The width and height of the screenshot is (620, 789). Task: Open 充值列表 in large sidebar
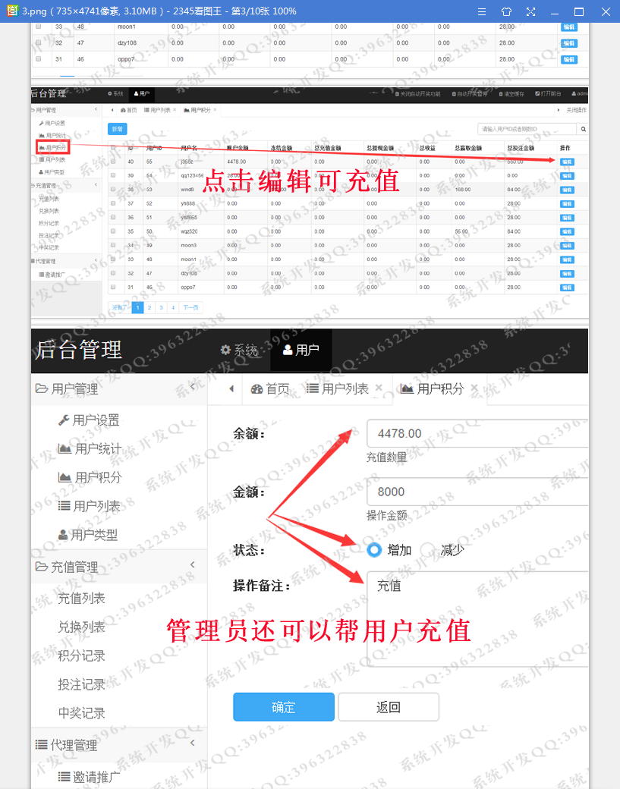(x=81, y=599)
